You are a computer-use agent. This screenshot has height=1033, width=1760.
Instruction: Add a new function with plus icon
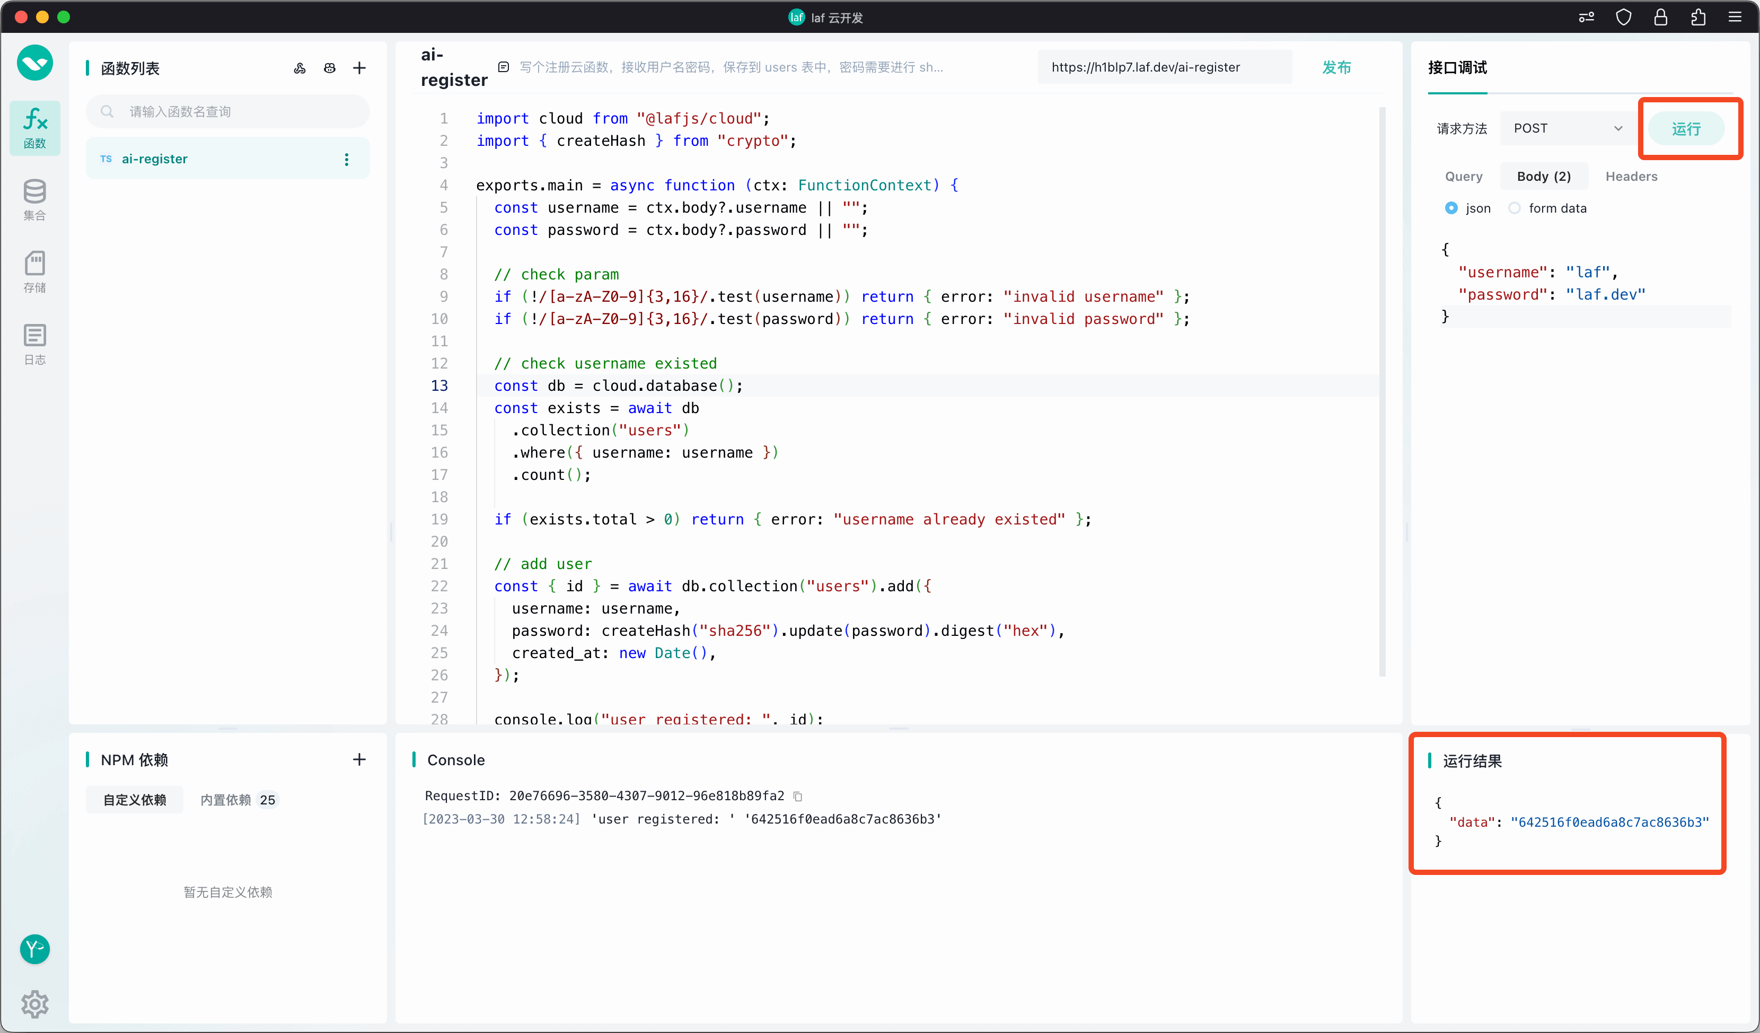tap(359, 68)
